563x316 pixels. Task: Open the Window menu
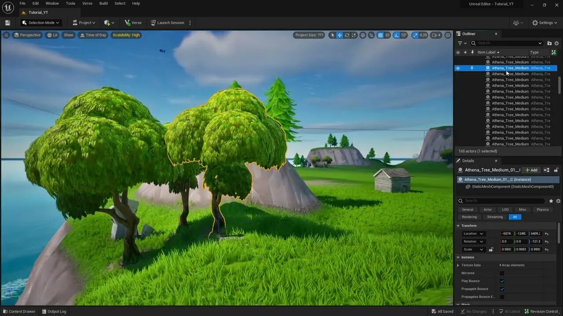tap(52, 4)
